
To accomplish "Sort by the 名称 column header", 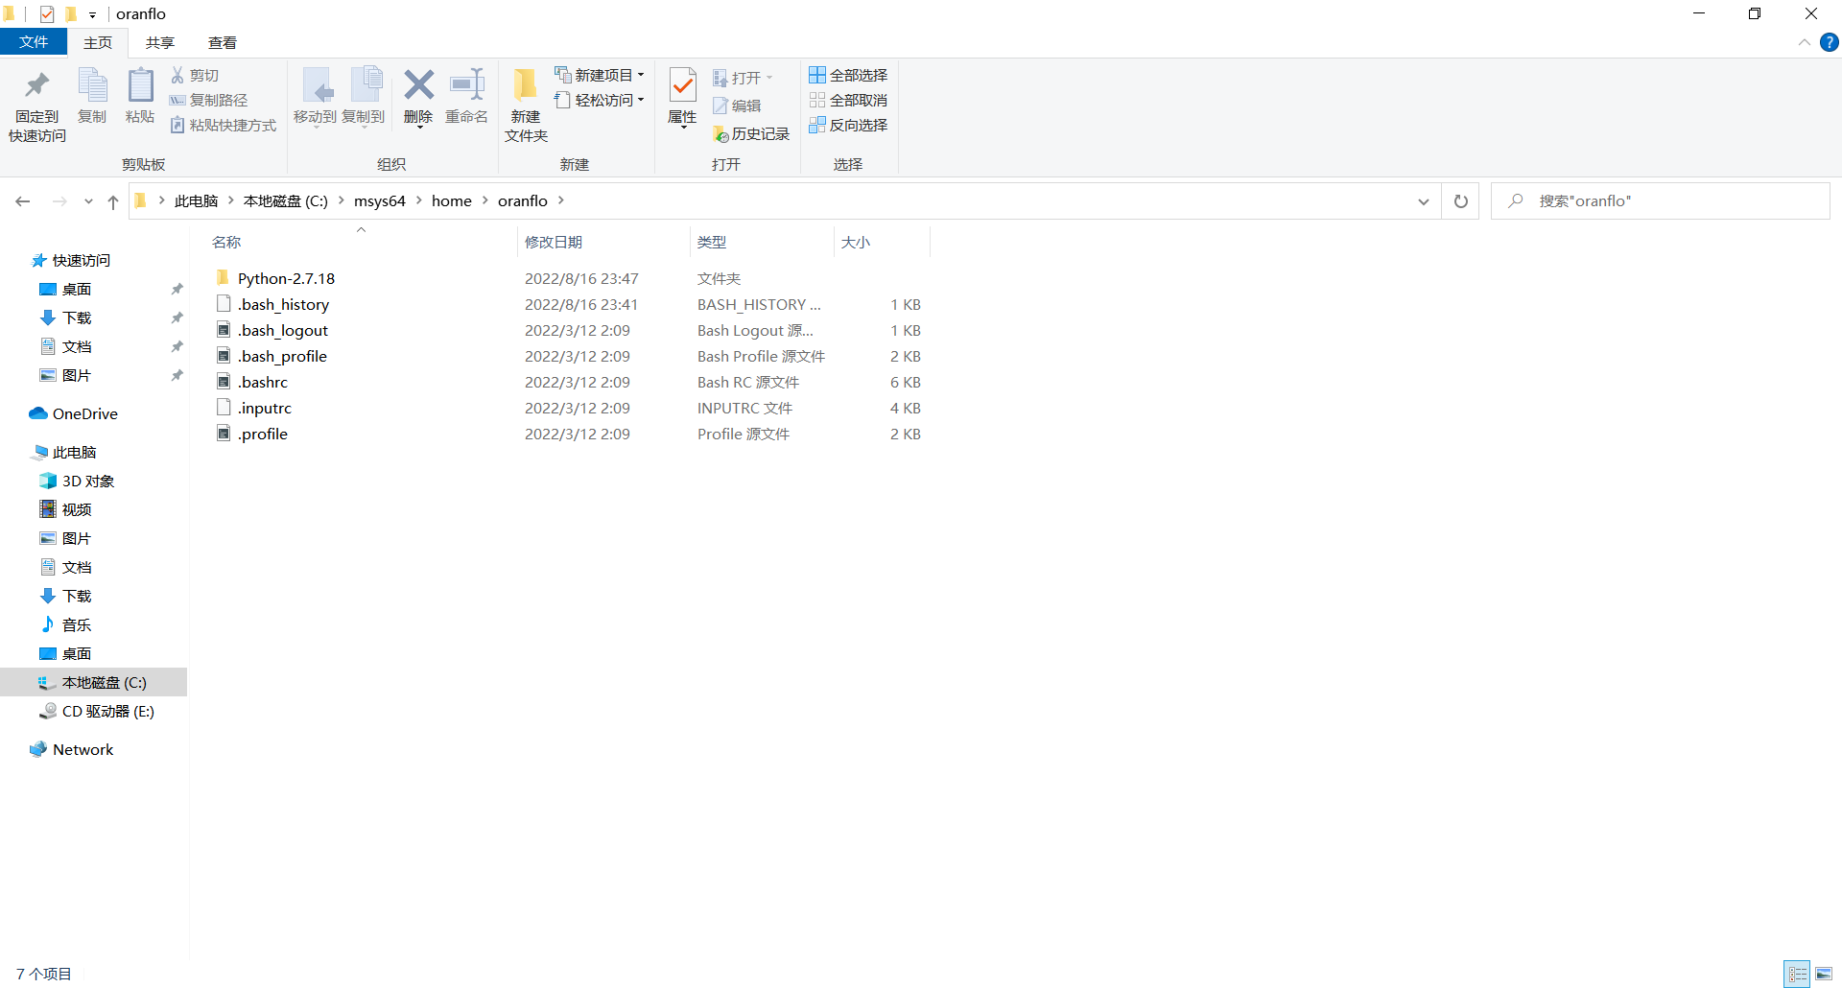I will [x=362, y=242].
